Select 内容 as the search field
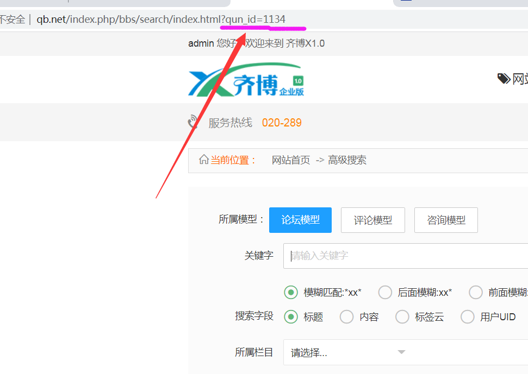 coord(346,316)
